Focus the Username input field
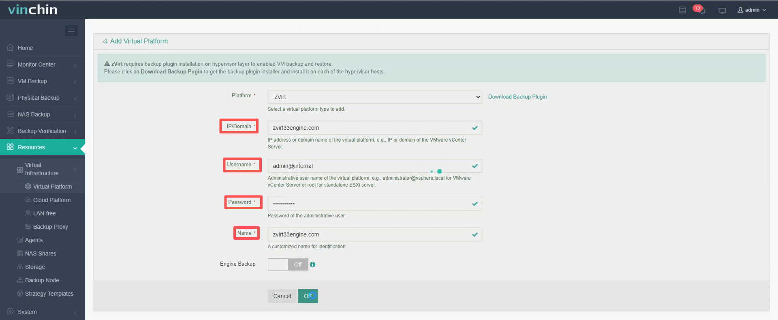Image resolution: width=778 pixels, height=320 pixels. pyautogui.click(x=375, y=166)
